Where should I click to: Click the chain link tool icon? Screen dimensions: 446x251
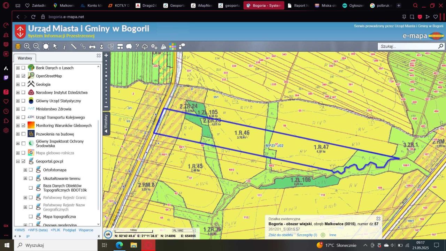[x=83, y=46]
